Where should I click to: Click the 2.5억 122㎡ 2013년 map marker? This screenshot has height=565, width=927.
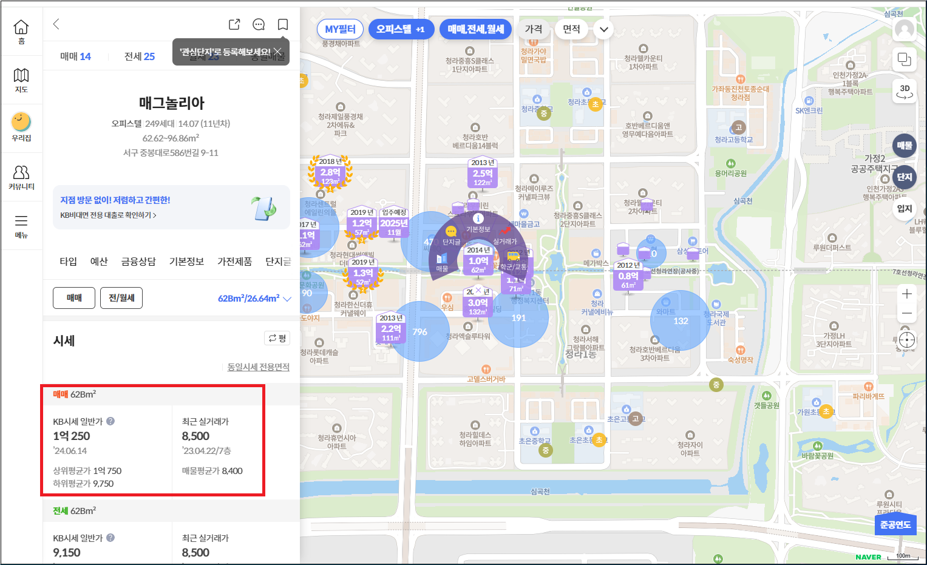(483, 172)
